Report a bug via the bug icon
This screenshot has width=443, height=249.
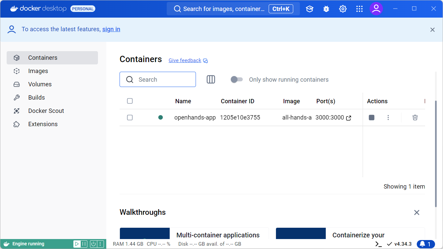coord(326,9)
